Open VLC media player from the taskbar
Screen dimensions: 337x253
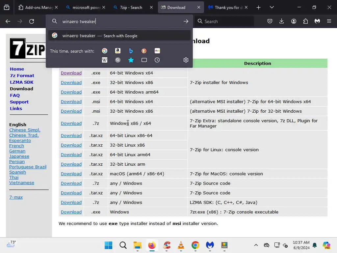[181, 245]
